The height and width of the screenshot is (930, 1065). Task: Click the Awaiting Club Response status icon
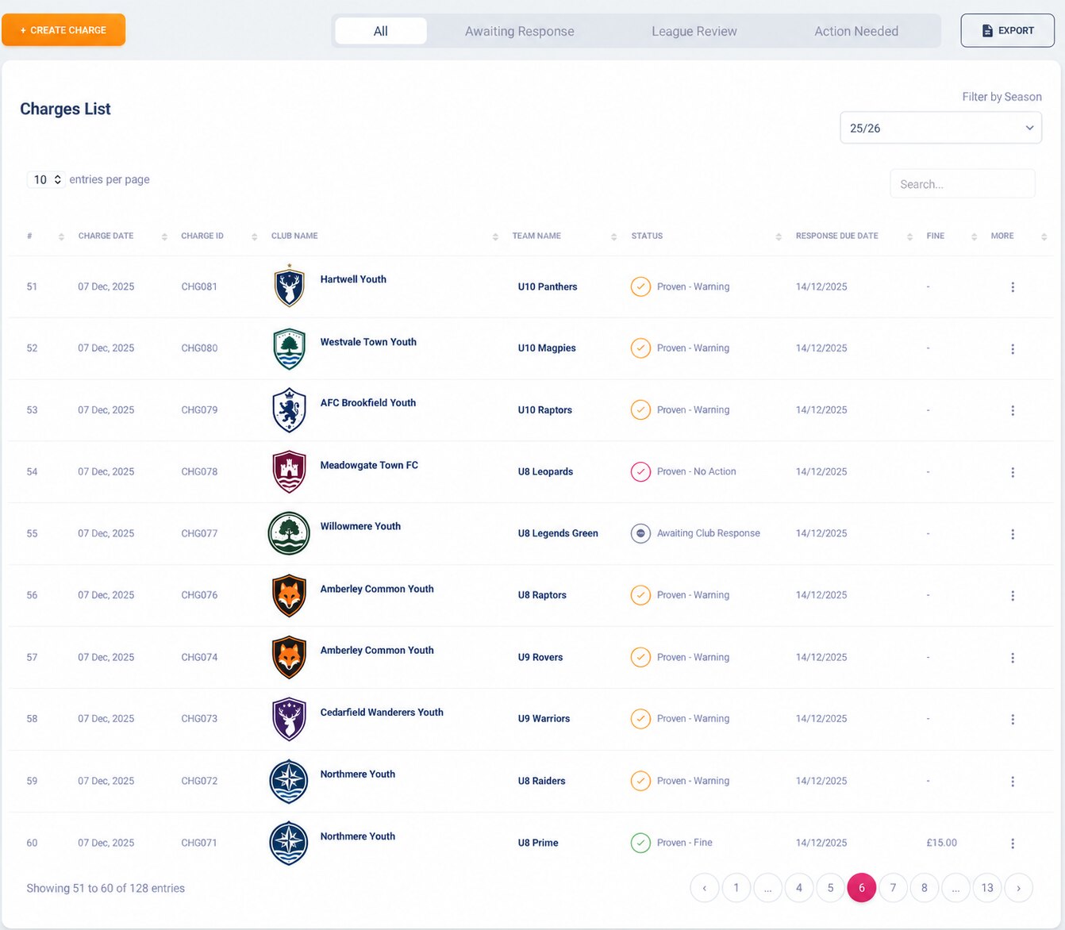(640, 533)
